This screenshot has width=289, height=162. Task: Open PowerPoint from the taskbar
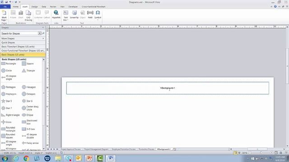(89, 158)
